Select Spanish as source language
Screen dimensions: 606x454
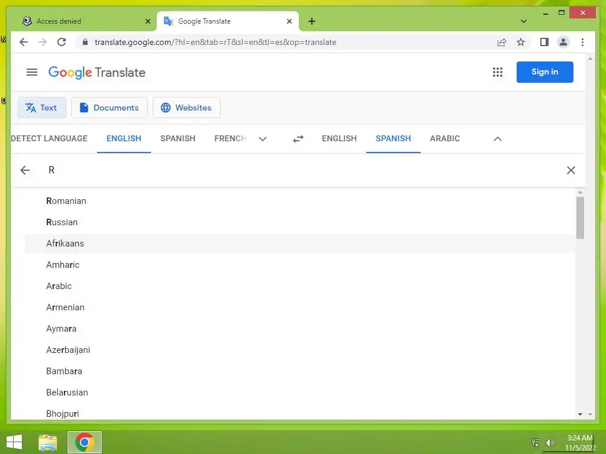[x=178, y=138]
